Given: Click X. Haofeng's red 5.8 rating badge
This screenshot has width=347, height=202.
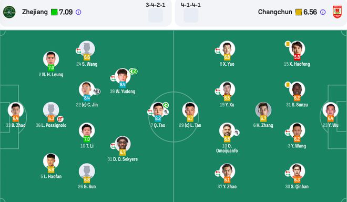Looking at the screenshot, I should pos(297,57).
